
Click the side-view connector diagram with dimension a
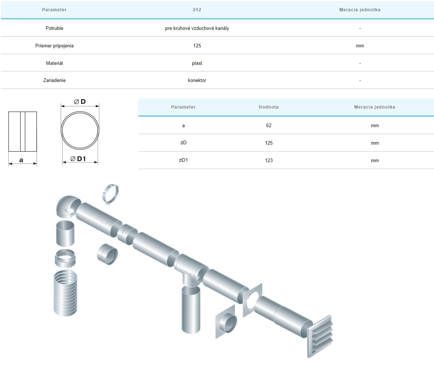pyautogui.click(x=23, y=132)
